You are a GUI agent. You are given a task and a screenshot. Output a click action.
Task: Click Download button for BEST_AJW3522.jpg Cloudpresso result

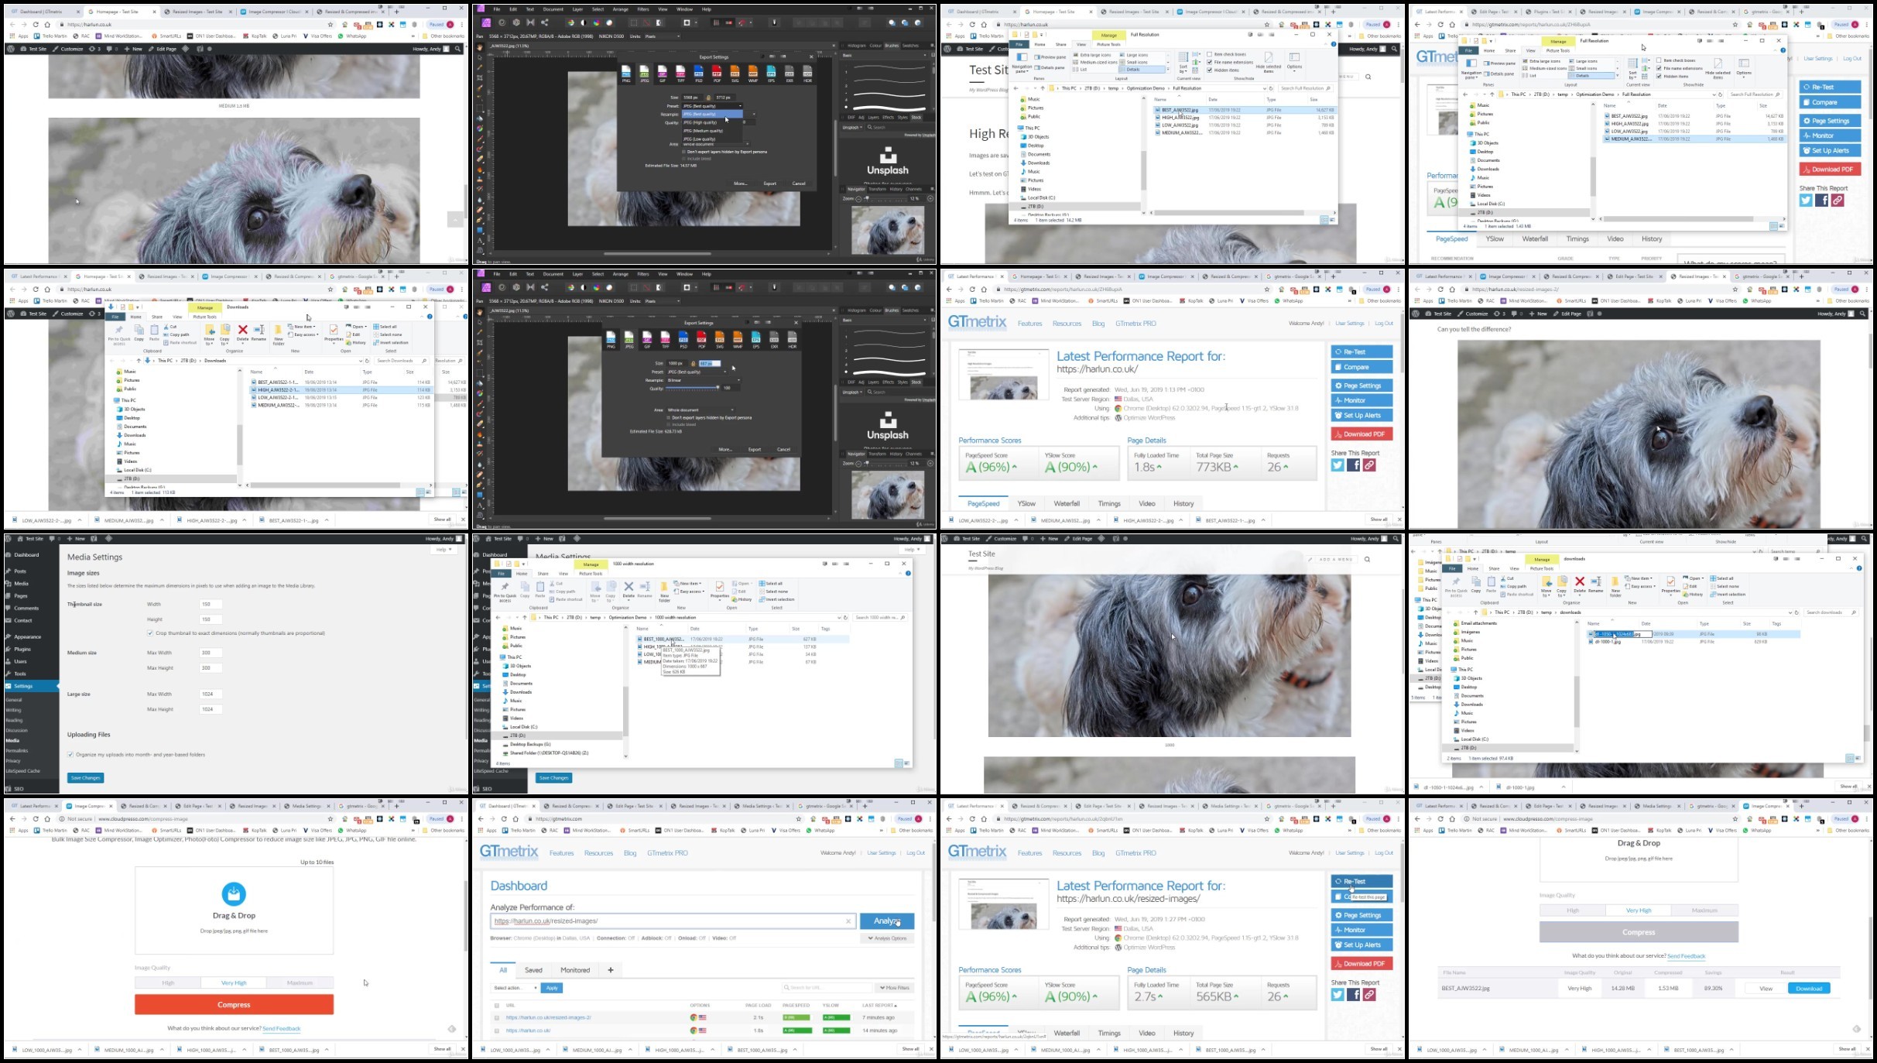point(1809,989)
